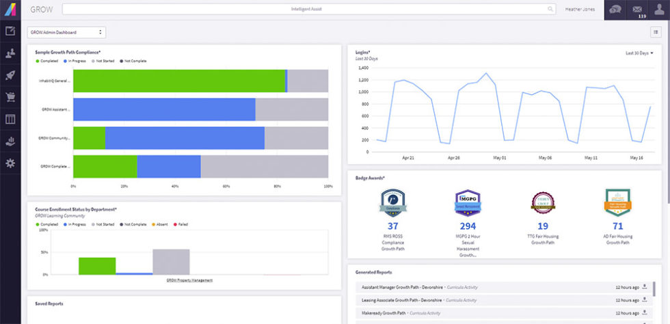The image size is (670, 324).
Task: Download the Assistant Manager Growth Path report
Action: pos(645,287)
